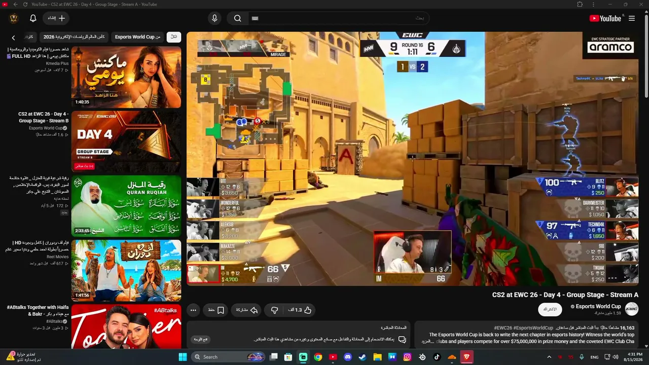Open the YouTube guide hamburger menu
This screenshot has width=649, height=365.
pyautogui.click(x=632, y=18)
